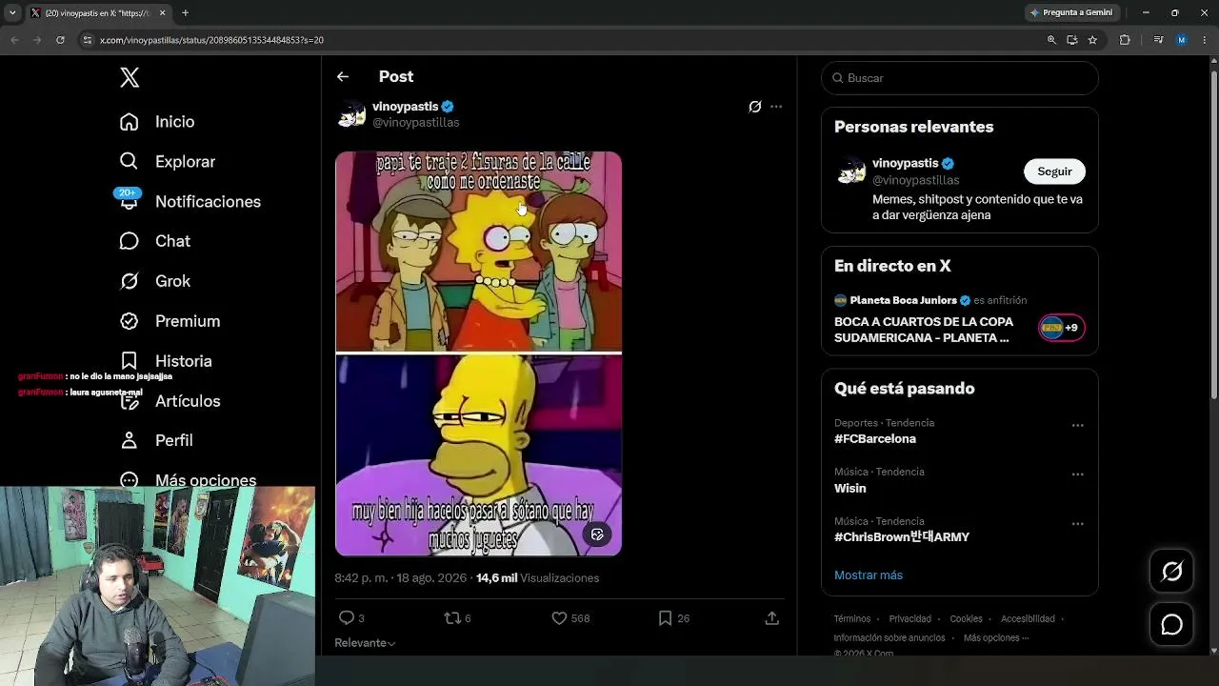Click the X logo in the sidebar
Viewport: 1219px width, 686px height.
[130, 78]
